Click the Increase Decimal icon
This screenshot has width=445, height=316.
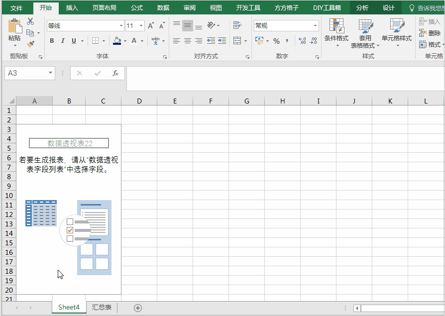[302, 41]
